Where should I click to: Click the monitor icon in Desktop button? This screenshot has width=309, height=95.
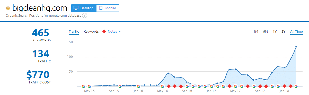[76, 8]
